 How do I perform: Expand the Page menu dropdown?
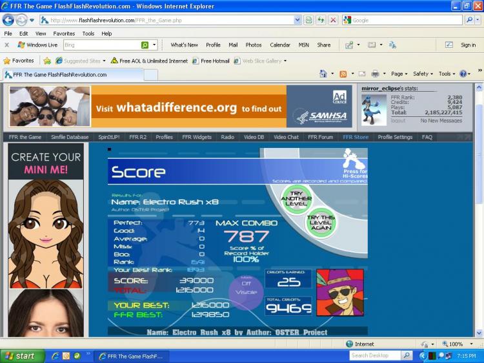[x=399, y=74]
